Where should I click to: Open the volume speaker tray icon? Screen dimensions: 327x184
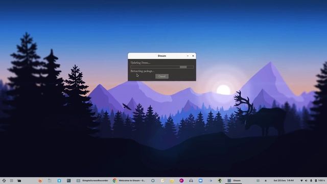[x=306, y=180]
